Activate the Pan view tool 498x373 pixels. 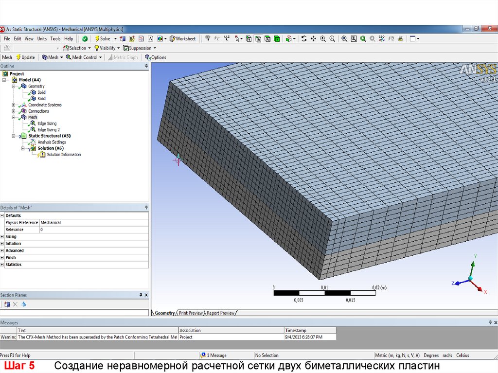pyautogui.click(x=314, y=38)
